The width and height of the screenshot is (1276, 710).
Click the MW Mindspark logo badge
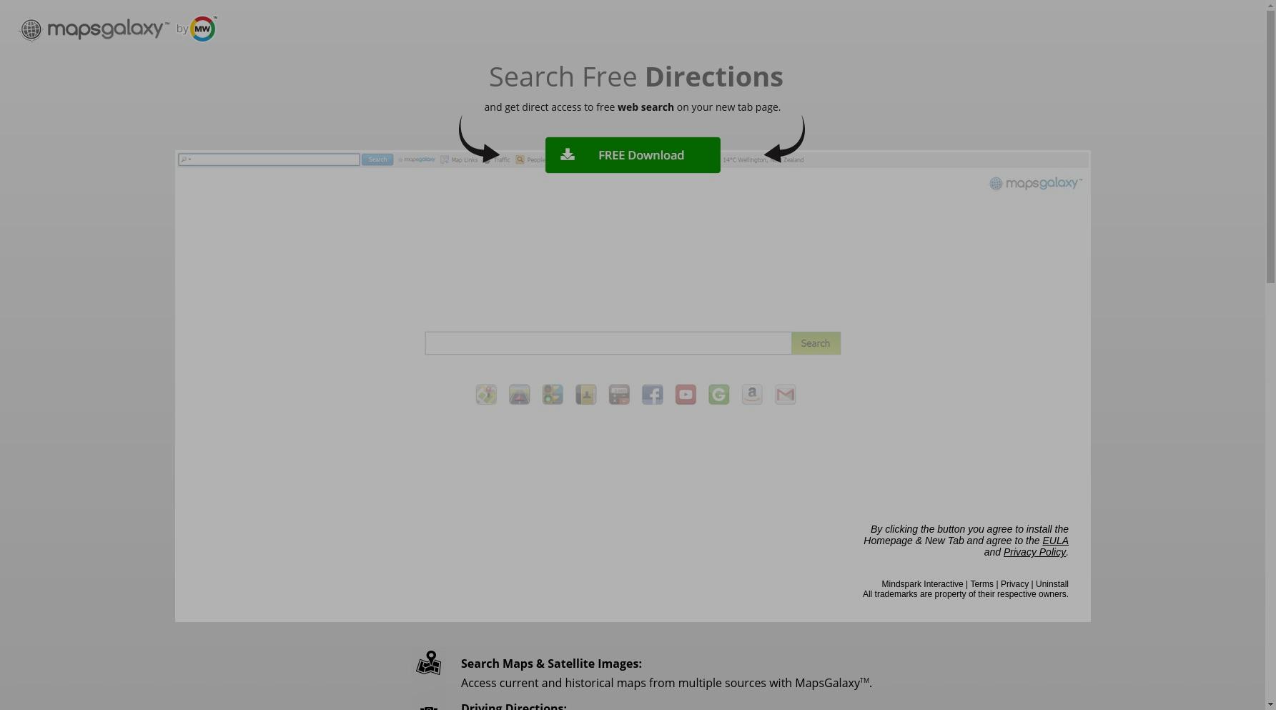point(203,29)
